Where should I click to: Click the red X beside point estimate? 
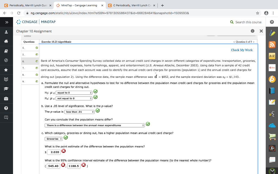click(x=64, y=151)
